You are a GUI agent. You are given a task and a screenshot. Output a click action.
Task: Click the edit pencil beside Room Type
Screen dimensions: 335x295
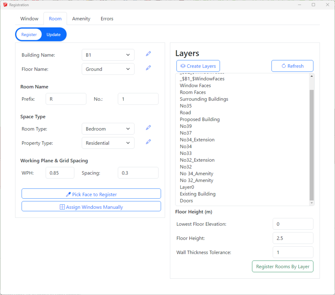(148, 128)
